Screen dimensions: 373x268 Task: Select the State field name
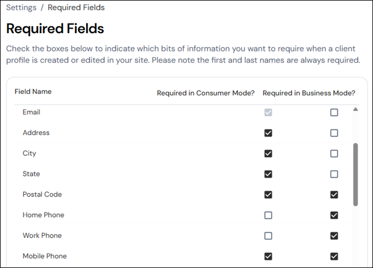31,174
